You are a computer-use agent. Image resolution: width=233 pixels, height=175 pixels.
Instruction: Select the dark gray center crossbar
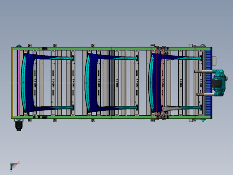(112, 83)
